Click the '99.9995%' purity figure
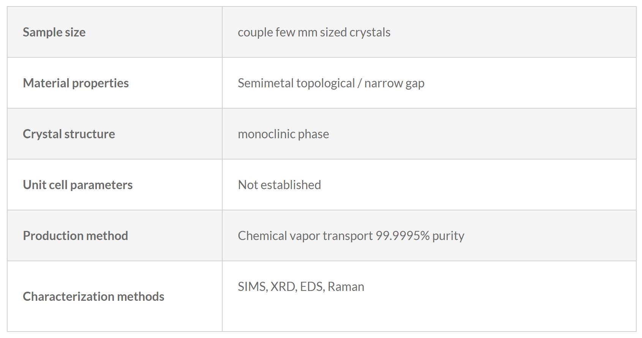Viewport: 642px width, 338px height. pyautogui.click(x=402, y=236)
